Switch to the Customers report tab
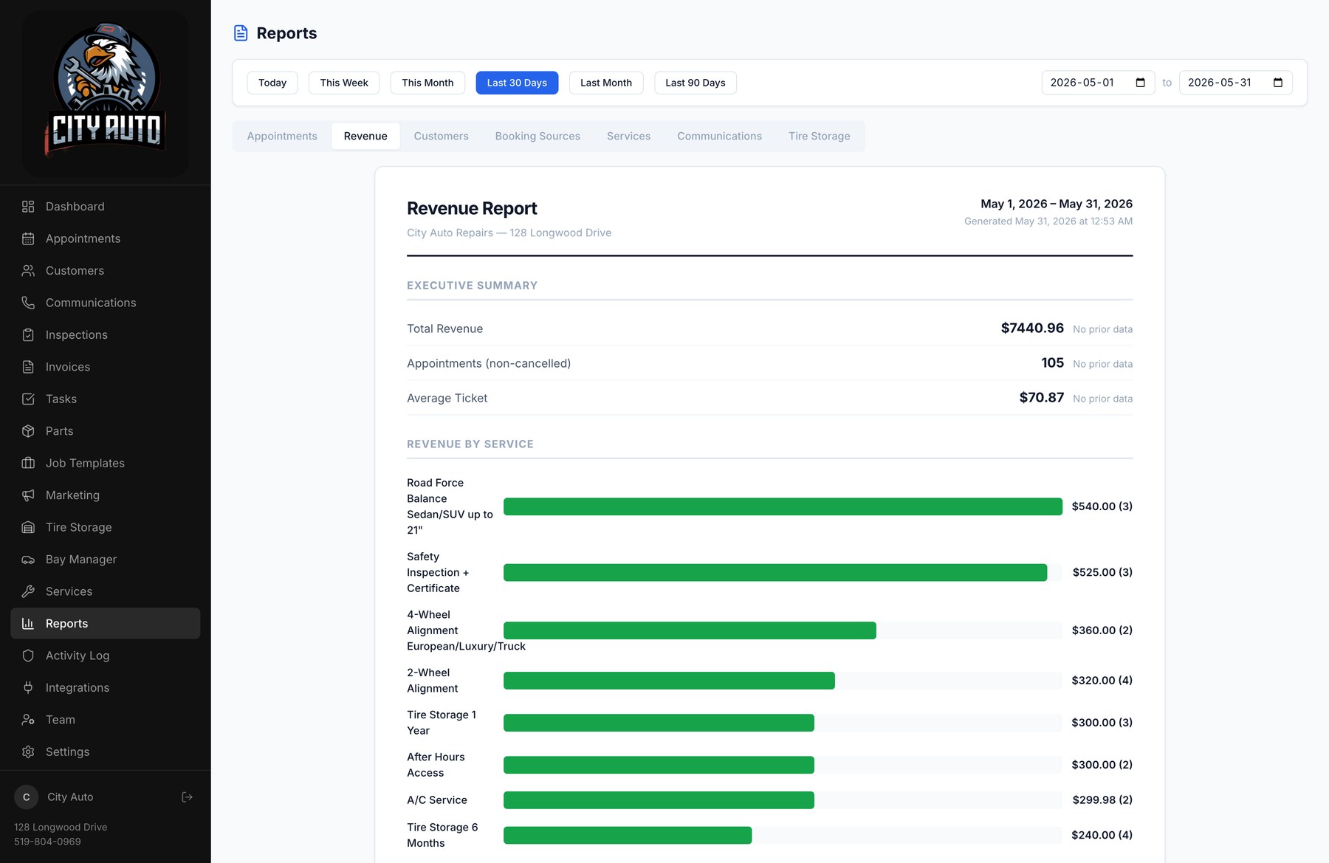Viewport: 1329px width, 863px height. click(441, 137)
